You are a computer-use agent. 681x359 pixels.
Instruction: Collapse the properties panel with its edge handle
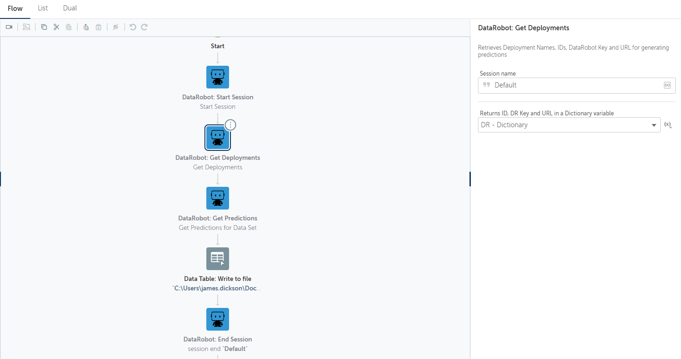click(x=470, y=179)
